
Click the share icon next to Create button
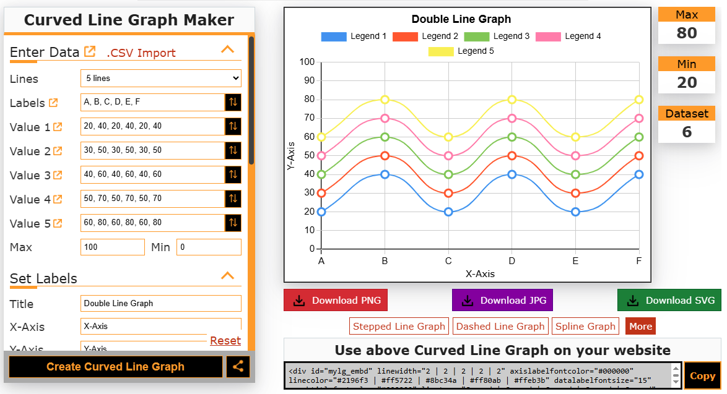point(238,367)
